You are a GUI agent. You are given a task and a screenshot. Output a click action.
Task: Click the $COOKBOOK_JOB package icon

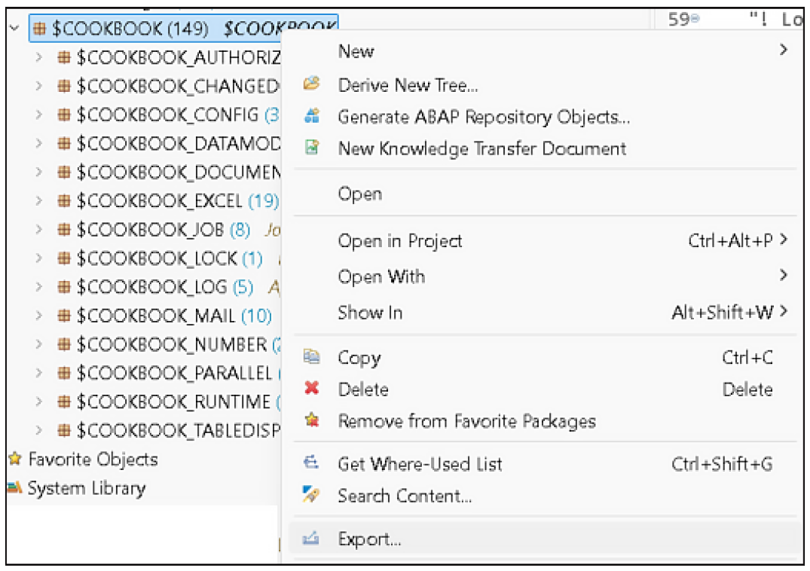tap(64, 229)
